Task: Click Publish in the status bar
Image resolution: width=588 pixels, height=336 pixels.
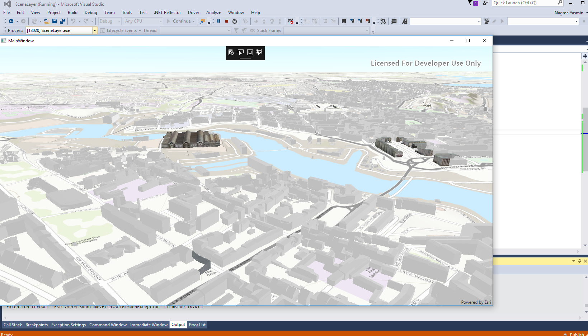Action: 577,334
